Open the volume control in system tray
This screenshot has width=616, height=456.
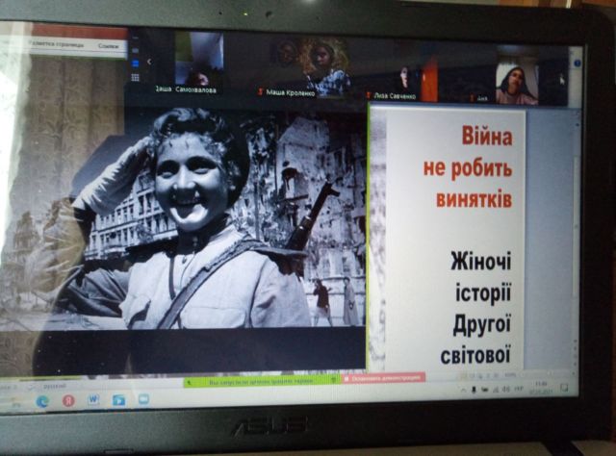(x=506, y=389)
